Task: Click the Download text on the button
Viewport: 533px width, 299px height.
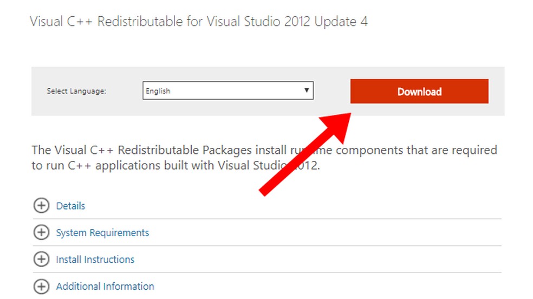Action: pyautogui.click(x=419, y=92)
